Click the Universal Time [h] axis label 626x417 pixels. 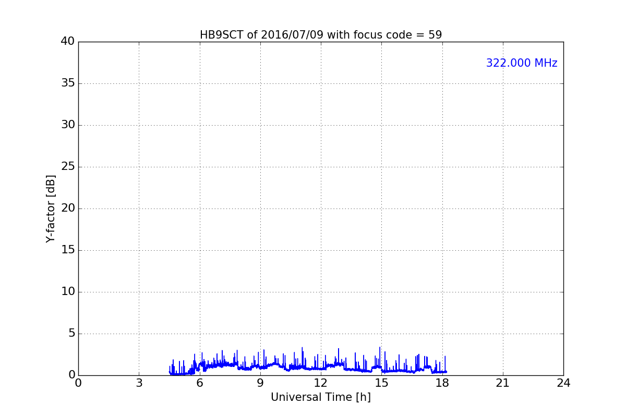point(321,397)
